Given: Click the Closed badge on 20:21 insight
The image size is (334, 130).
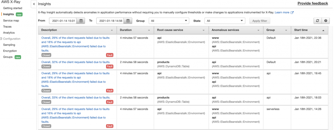Looking at the screenshot, I should click(x=46, y=66).
